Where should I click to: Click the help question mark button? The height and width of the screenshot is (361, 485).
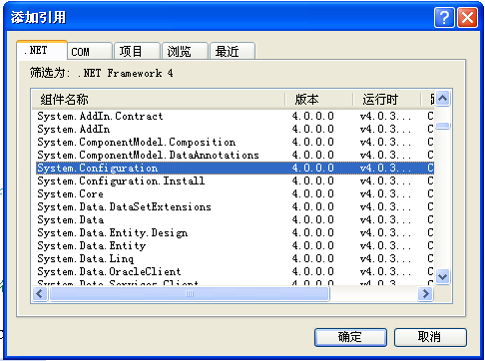click(x=444, y=18)
